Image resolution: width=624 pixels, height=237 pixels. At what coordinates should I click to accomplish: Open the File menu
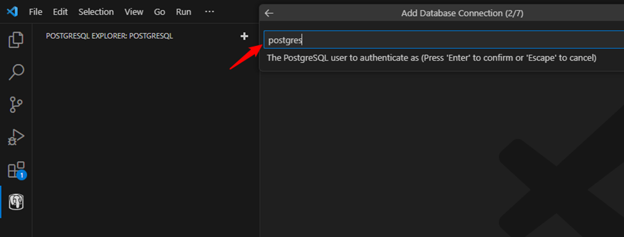click(35, 12)
